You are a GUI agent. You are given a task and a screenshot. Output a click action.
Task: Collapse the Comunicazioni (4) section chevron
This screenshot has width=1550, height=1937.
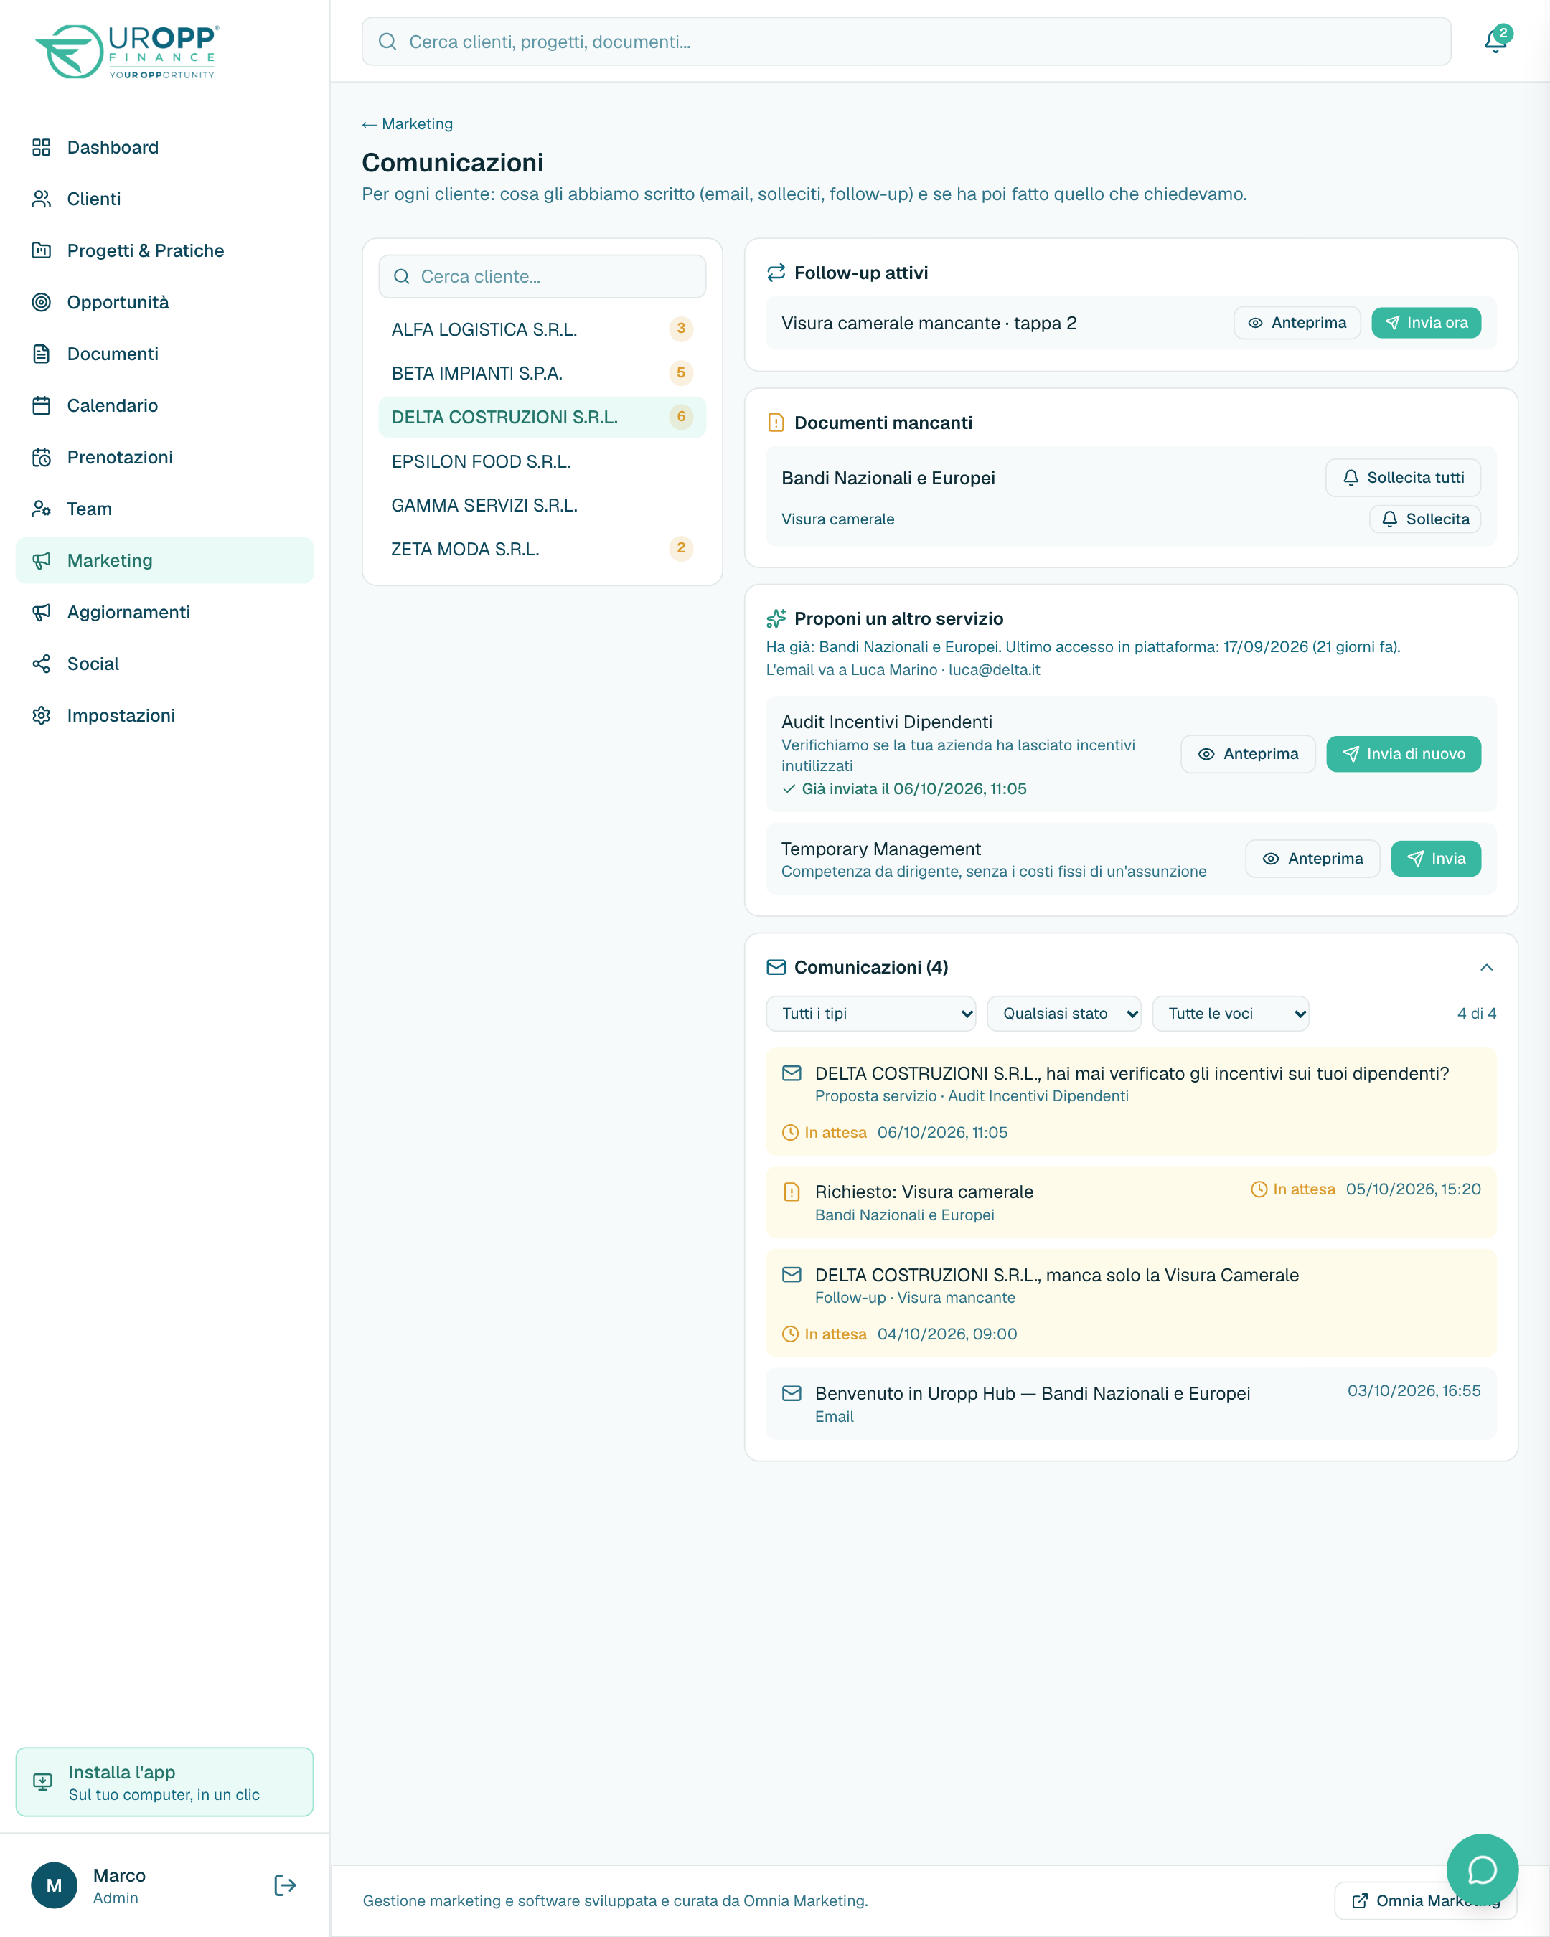coord(1486,968)
